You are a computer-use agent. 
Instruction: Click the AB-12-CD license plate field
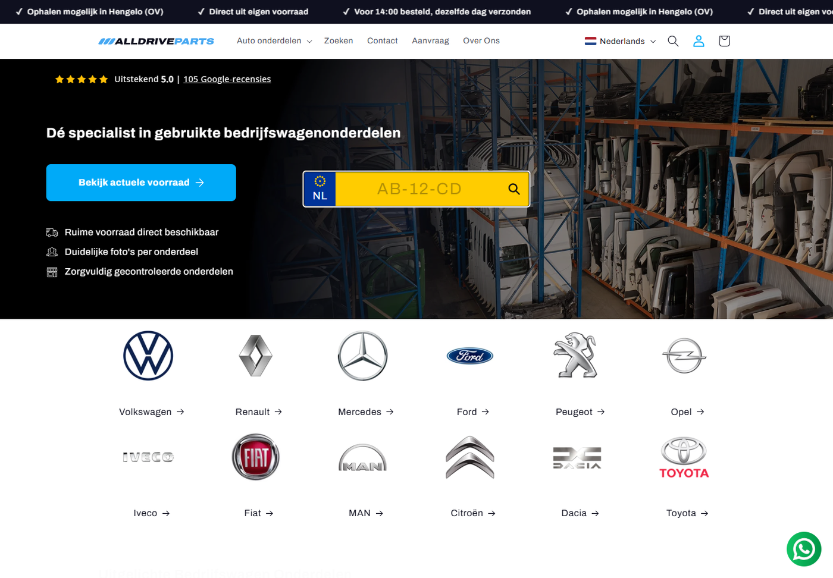[419, 189]
